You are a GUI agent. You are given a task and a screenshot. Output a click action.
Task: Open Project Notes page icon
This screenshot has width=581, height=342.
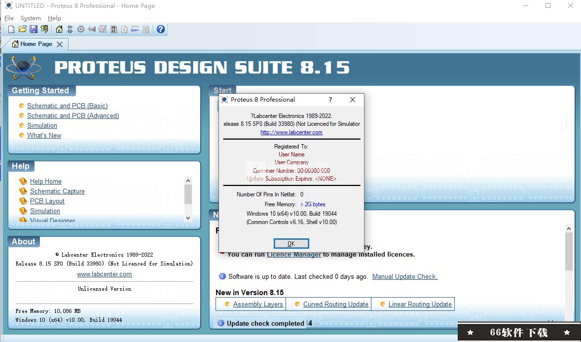coord(146,29)
